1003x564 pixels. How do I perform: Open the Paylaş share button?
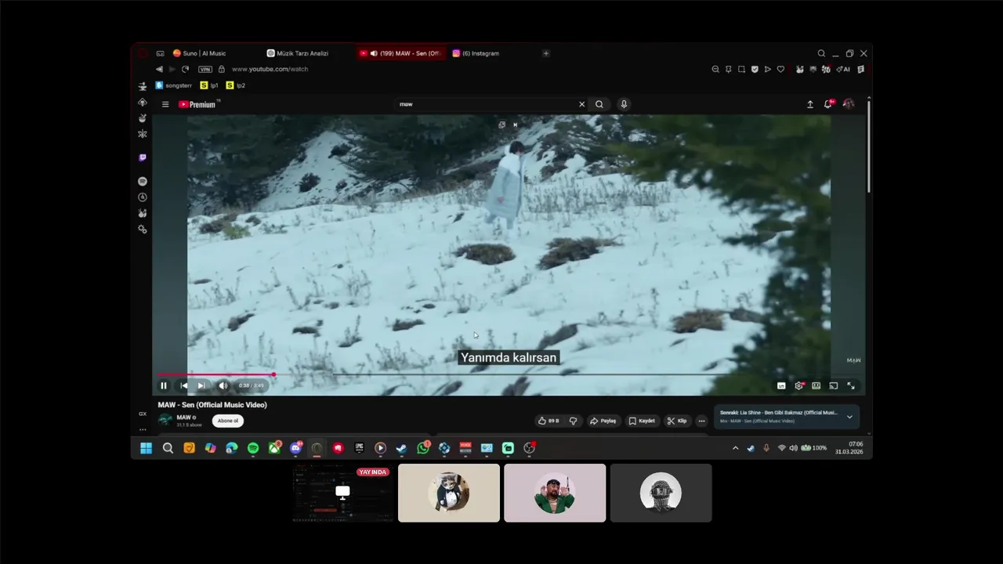point(603,421)
